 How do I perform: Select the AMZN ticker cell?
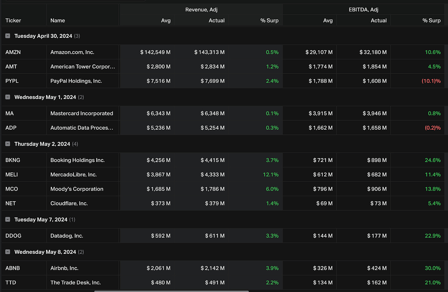(24, 52)
